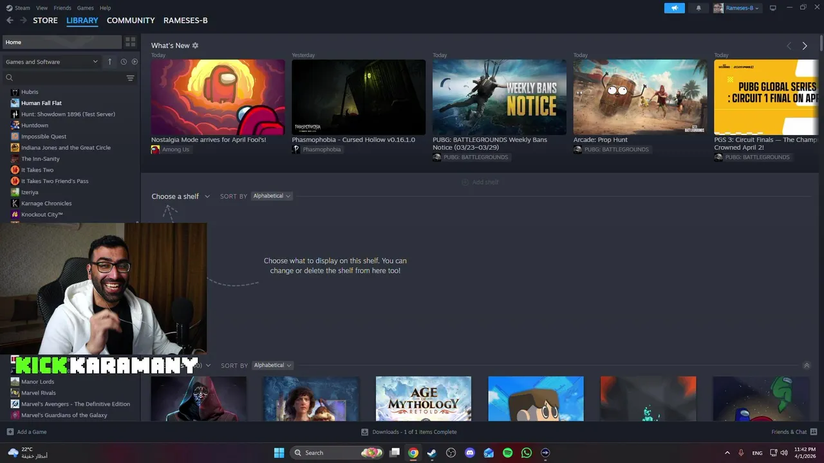The height and width of the screenshot is (463, 824).
Task: Open Alphabetical sort dropdown on lower shelf
Action: click(272, 365)
